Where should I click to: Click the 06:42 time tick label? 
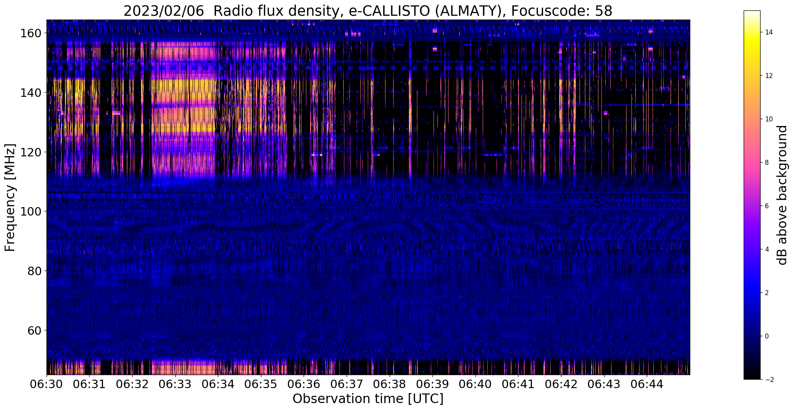[x=561, y=384]
